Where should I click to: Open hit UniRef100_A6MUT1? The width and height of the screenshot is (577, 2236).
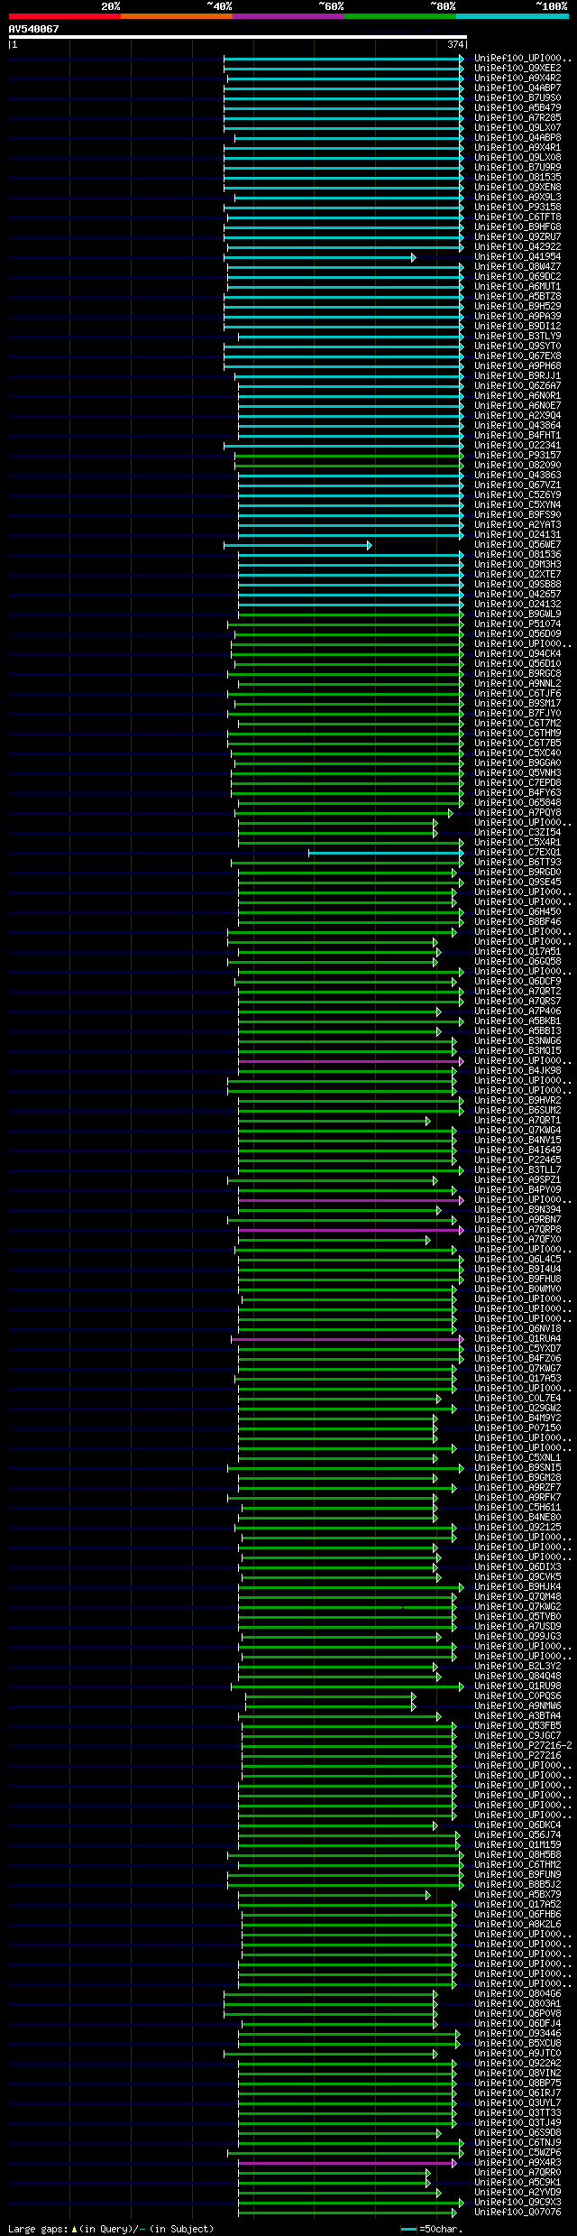517,286
